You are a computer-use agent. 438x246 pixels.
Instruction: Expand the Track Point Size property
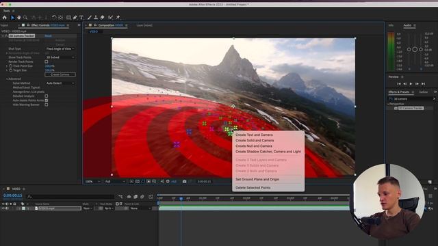(7, 66)
